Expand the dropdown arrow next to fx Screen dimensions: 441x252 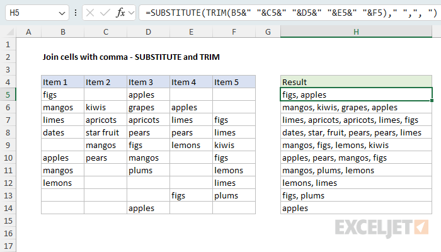click(x=131, y=13)
